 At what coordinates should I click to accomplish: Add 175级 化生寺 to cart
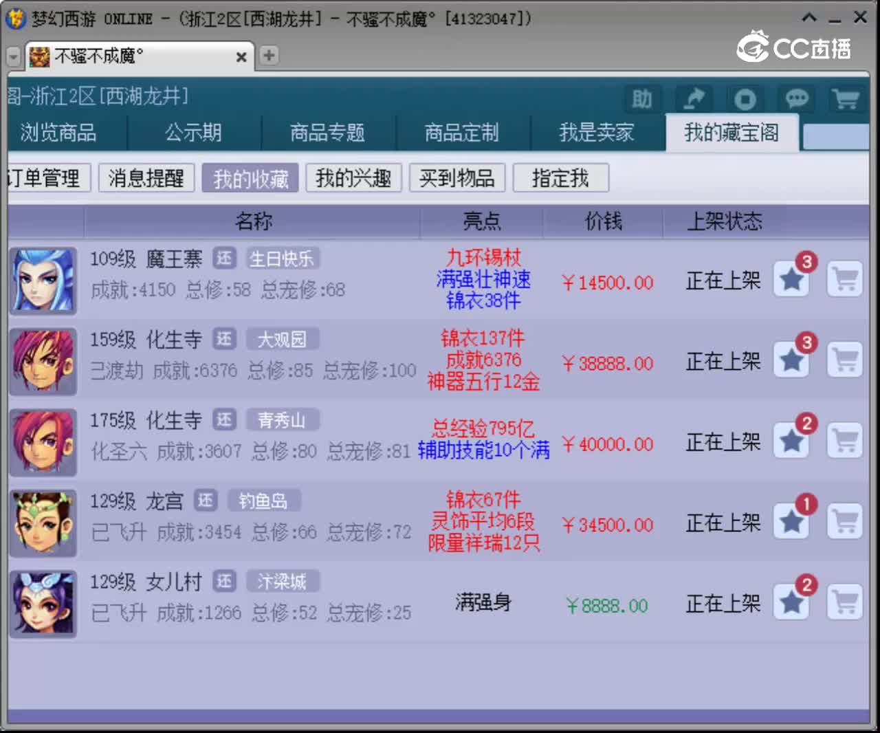pyautogui.click(x=844, y=440)
